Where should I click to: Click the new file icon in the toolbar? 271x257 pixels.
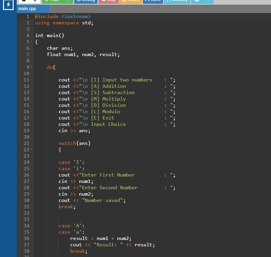click(x=23, y=1)
